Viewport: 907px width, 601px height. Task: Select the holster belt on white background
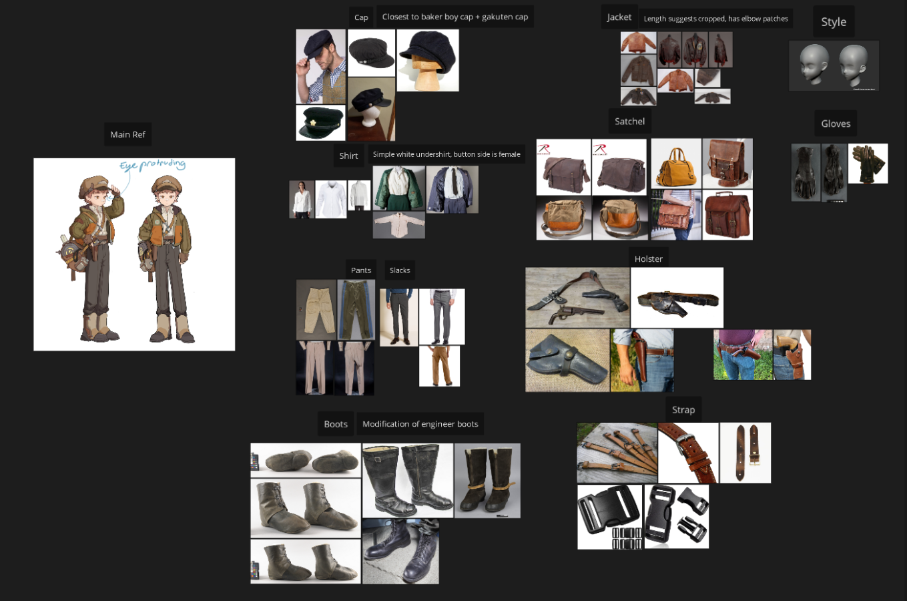pyautogui.click(x=677, y=298)
